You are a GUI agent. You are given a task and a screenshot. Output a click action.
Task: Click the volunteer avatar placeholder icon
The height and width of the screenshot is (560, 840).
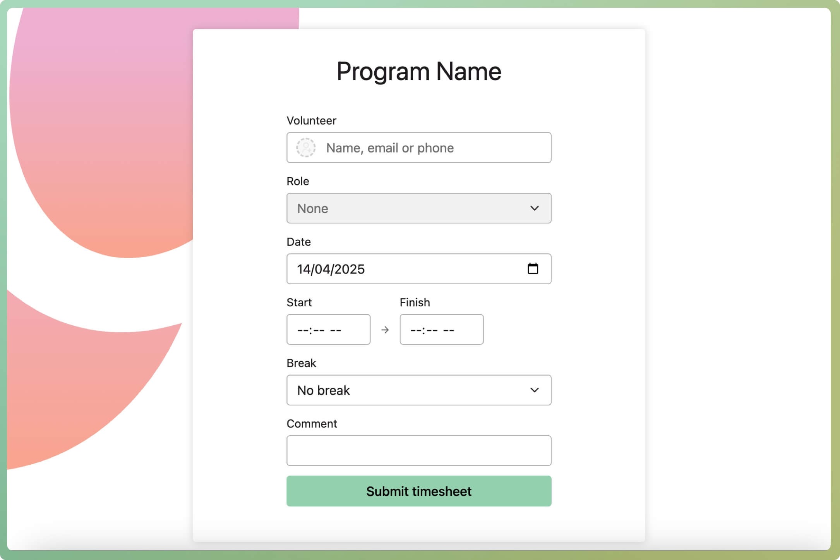pyautogui.click(x=306, y=148)
